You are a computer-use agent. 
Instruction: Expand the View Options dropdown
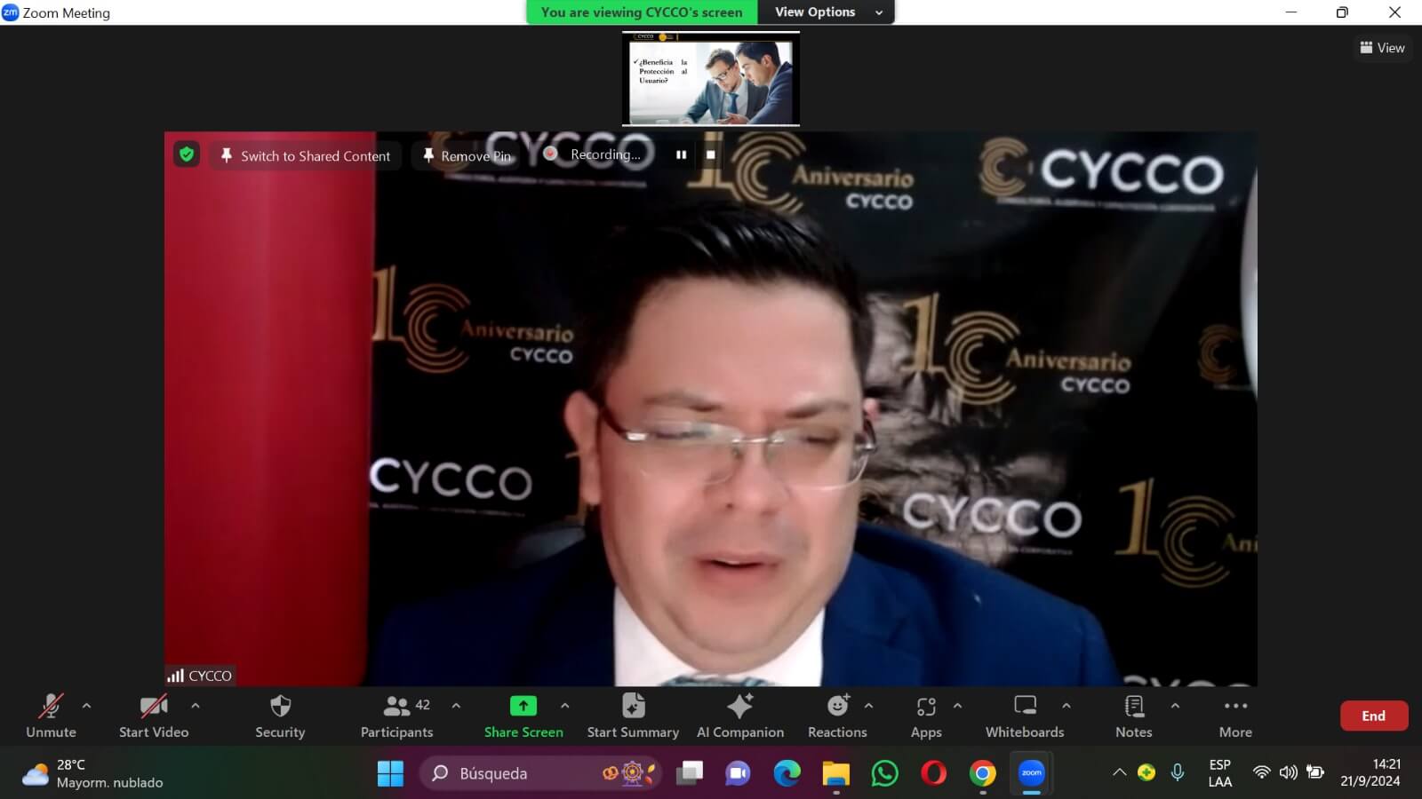[x=827, y=12]
